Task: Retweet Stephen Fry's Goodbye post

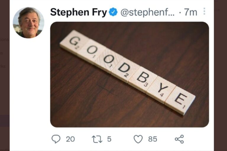Action: click(x=97, y=139)
